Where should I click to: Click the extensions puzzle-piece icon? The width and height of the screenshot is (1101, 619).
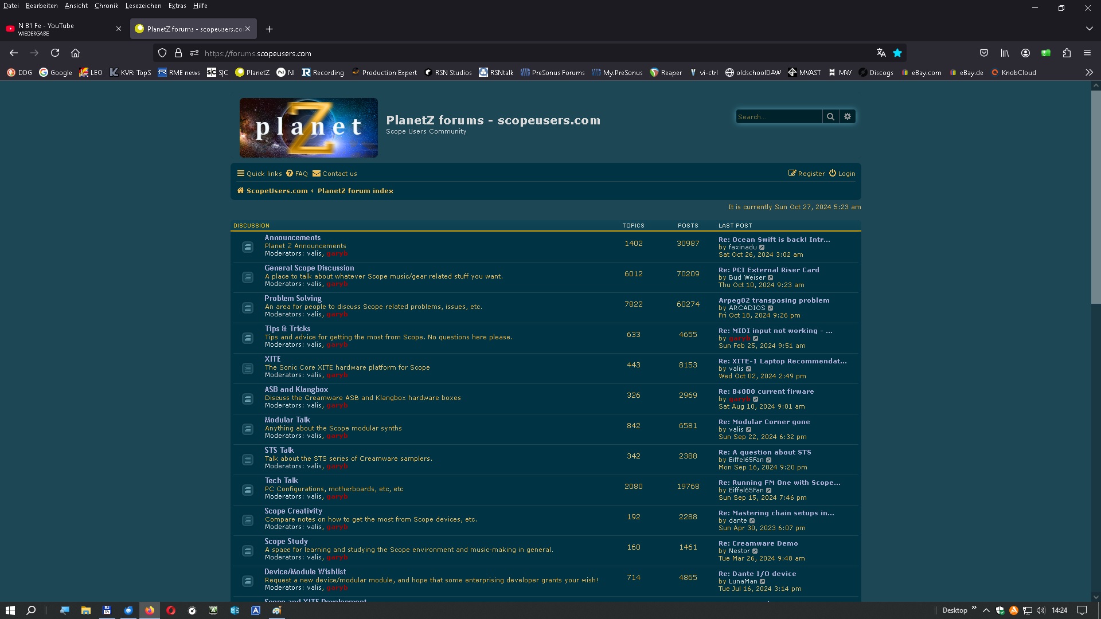tap(1067, 53)
